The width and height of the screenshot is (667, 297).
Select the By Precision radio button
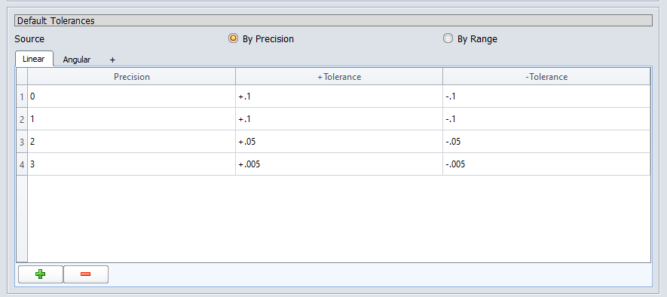[233, 38]
